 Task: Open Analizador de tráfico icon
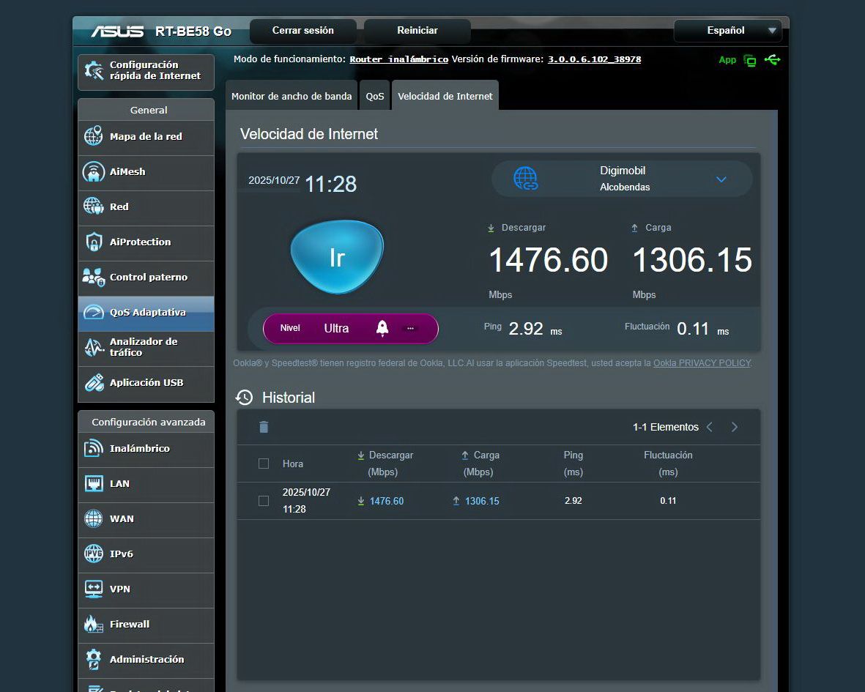coord(94,347)
